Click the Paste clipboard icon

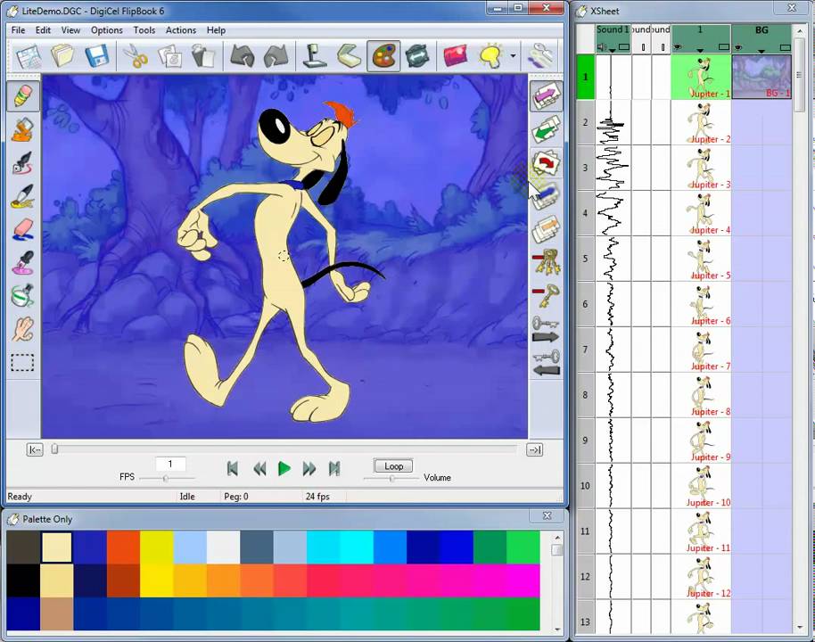pos(203,56)
